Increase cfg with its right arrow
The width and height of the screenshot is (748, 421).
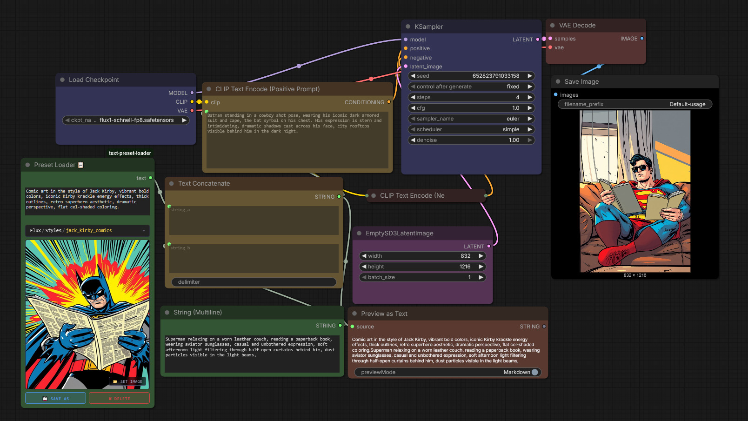click(x=530, y=108)
